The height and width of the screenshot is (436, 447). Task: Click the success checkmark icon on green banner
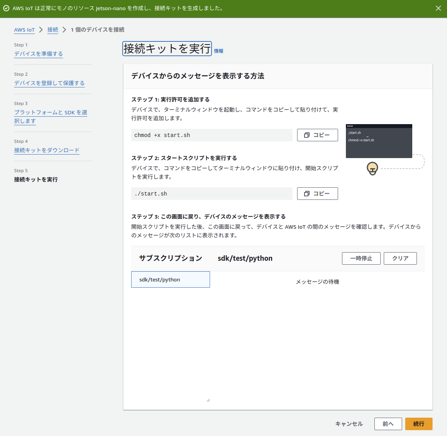[5, 8]
